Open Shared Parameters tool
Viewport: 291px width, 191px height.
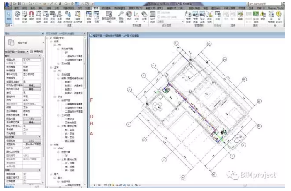tap(59, 17)
